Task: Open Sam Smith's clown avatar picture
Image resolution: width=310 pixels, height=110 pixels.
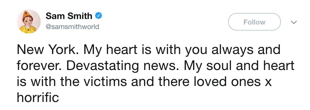Action: [29, 22]
